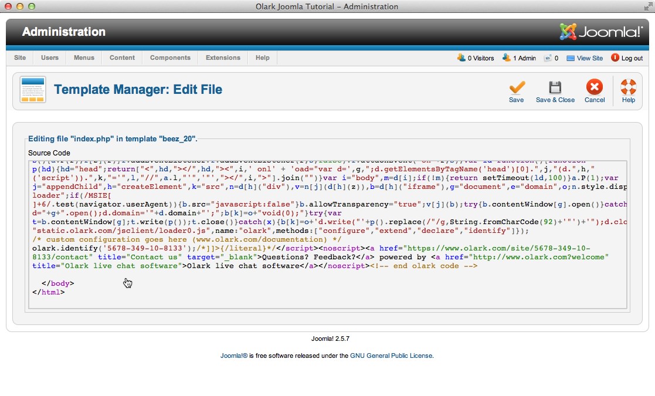
Task: Open the Extensions menu
Action: (x=223, y=57)
